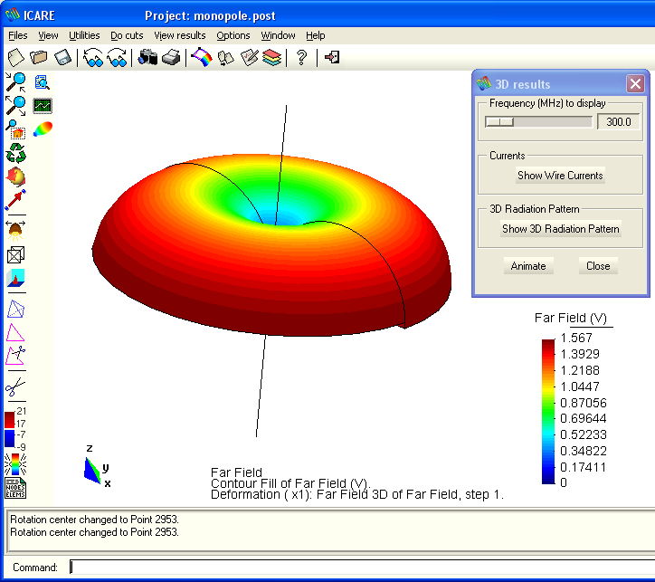Click the magenta triangle with scissors icon
The width and height of the screenshot is (655, 582).
click(x=15, y=356)
